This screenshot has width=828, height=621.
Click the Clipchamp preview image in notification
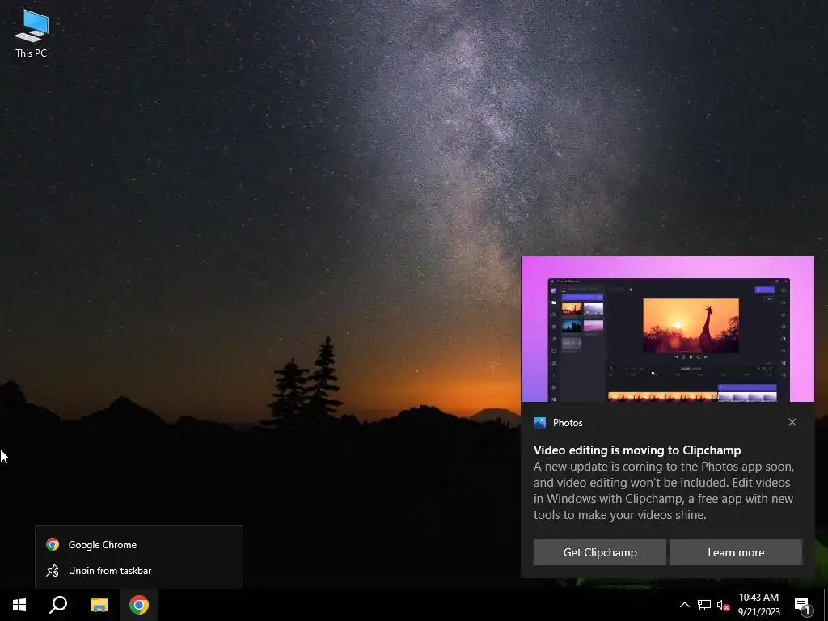(667, 330)
